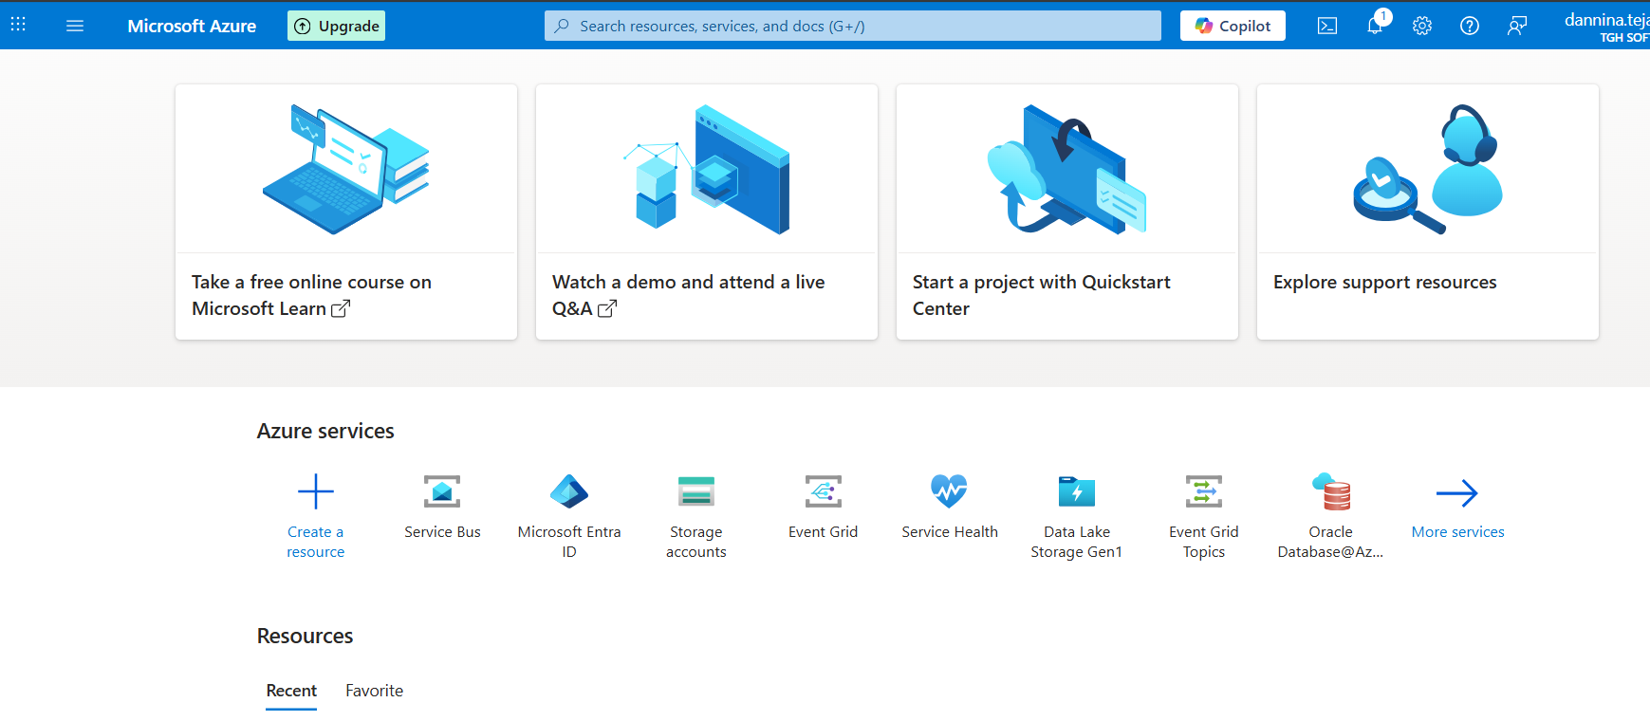Open the Microsoft Learn course card
The height and width of the screenshot is (721, 1650).
pyautogui.click(x=346, y=212)
